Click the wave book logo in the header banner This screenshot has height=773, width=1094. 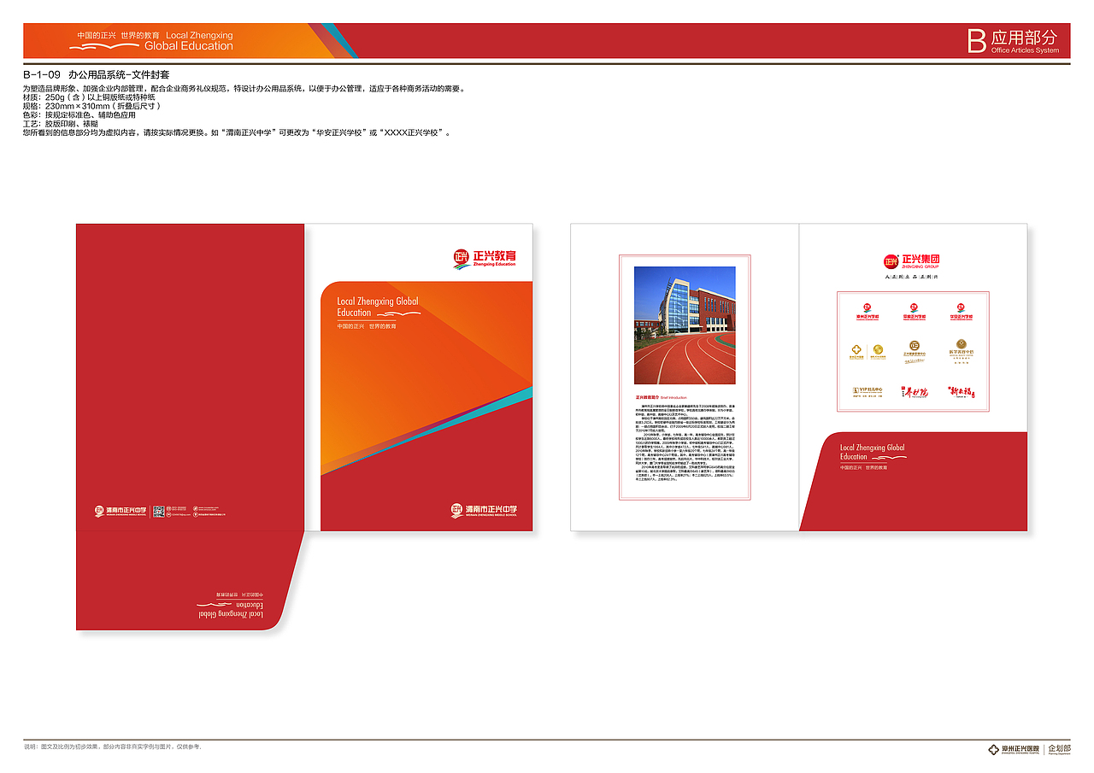[x=105, y=45]
